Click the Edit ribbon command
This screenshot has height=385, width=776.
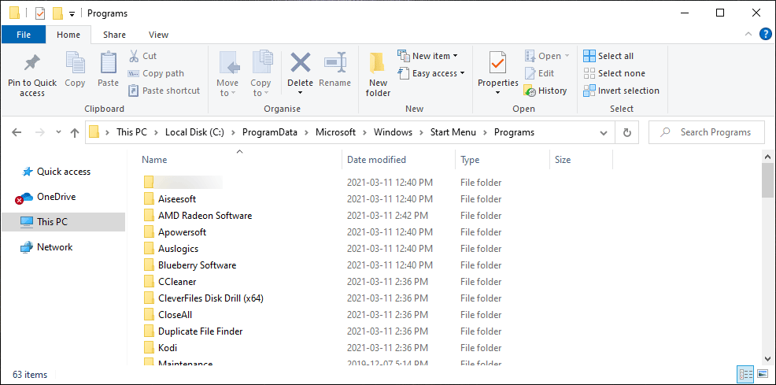tap(539, 73)
